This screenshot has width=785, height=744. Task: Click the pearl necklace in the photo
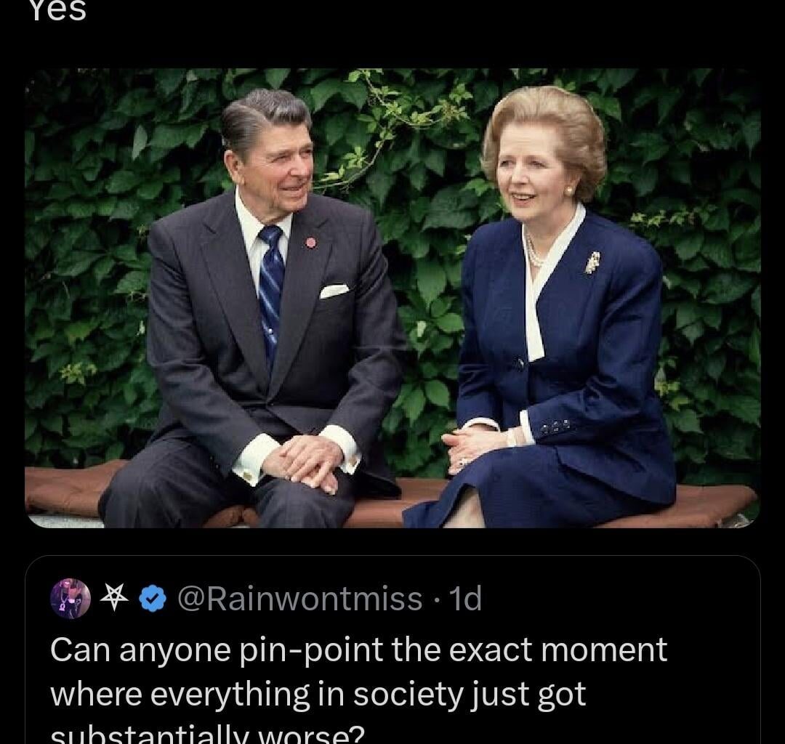[533, 254]
